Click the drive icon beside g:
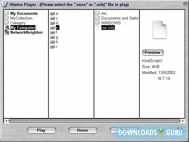The image size is (189, 142). (52, 37)
